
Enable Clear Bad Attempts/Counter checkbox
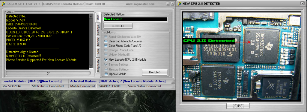(x=106, y=41)
